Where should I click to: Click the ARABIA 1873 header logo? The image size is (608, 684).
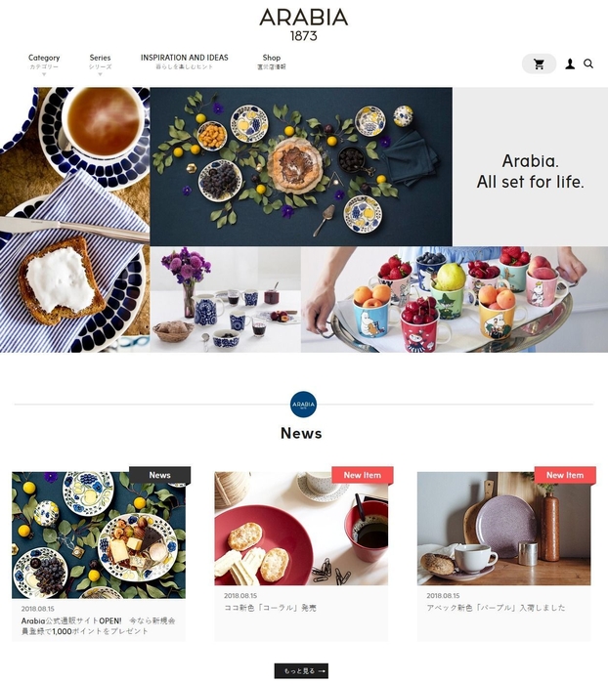click(x=304, y=24)
